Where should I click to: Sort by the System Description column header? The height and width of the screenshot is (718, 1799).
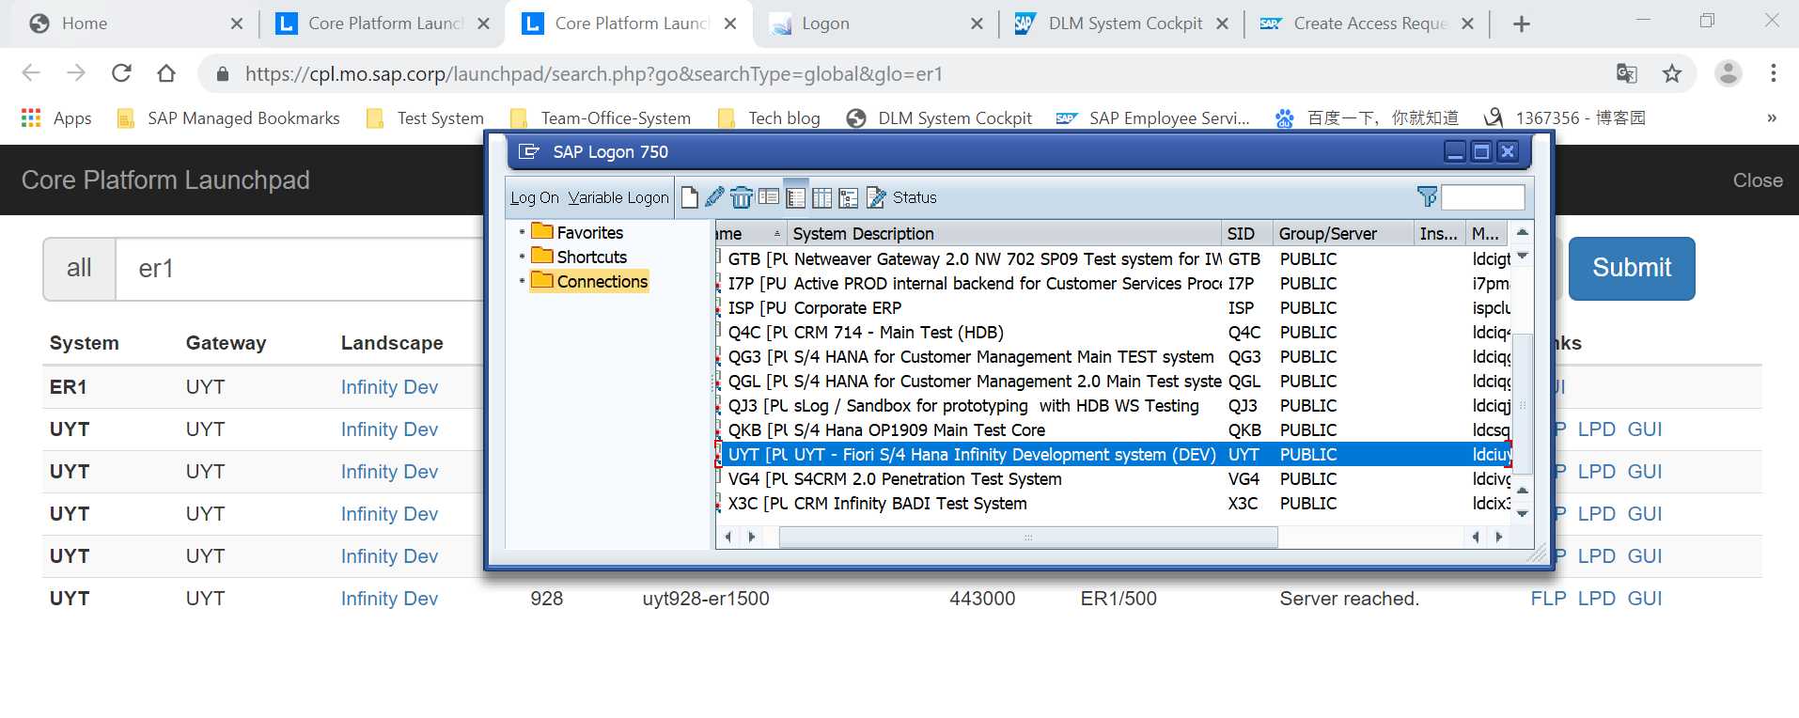(x=1003, y=233)
